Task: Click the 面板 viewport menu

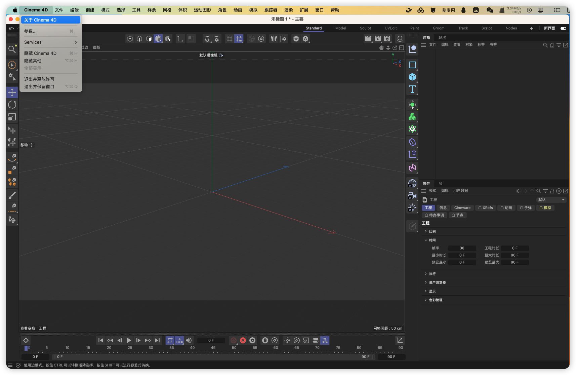Action: pyautogui.click(x=97, y=47)
